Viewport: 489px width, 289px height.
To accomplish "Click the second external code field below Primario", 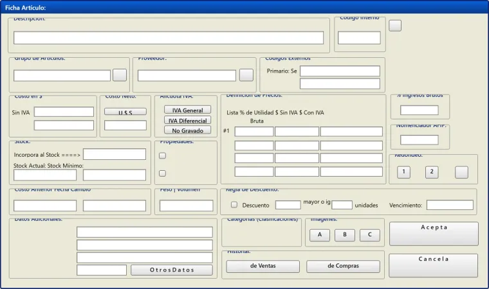I will 340,83.
